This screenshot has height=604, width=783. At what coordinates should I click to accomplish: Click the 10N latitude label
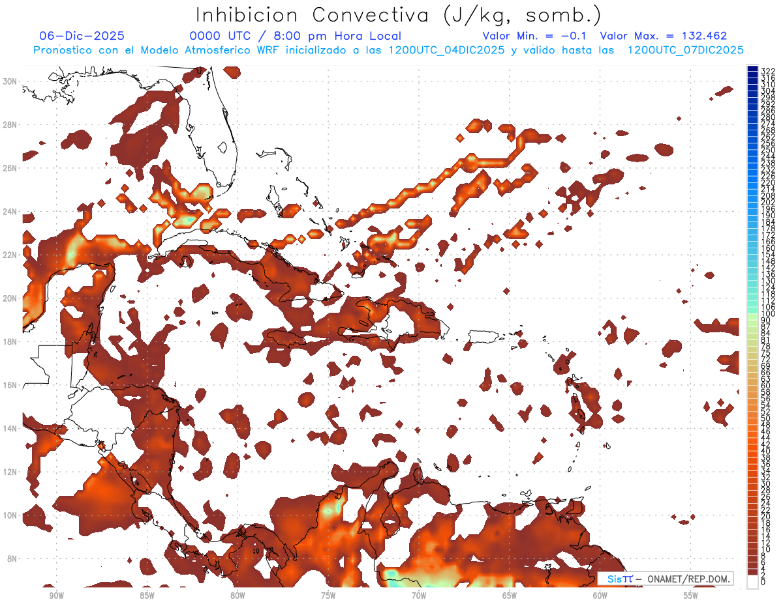tap(10, 515)
